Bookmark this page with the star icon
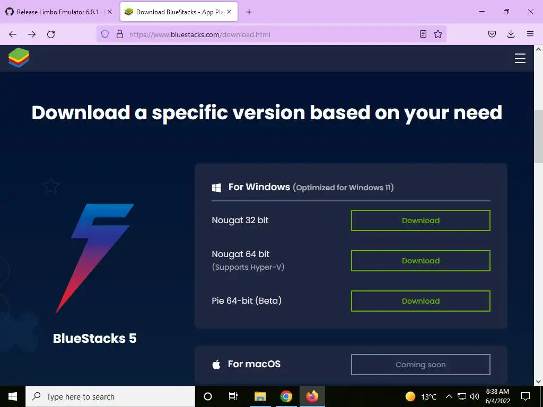This screenshot has height=407, width=543. pos(438,34)
